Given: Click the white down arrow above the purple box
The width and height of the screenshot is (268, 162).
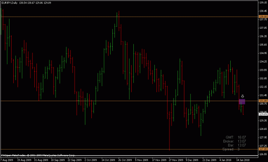Looking at the screenshot, I should click(x=242, y=96).
